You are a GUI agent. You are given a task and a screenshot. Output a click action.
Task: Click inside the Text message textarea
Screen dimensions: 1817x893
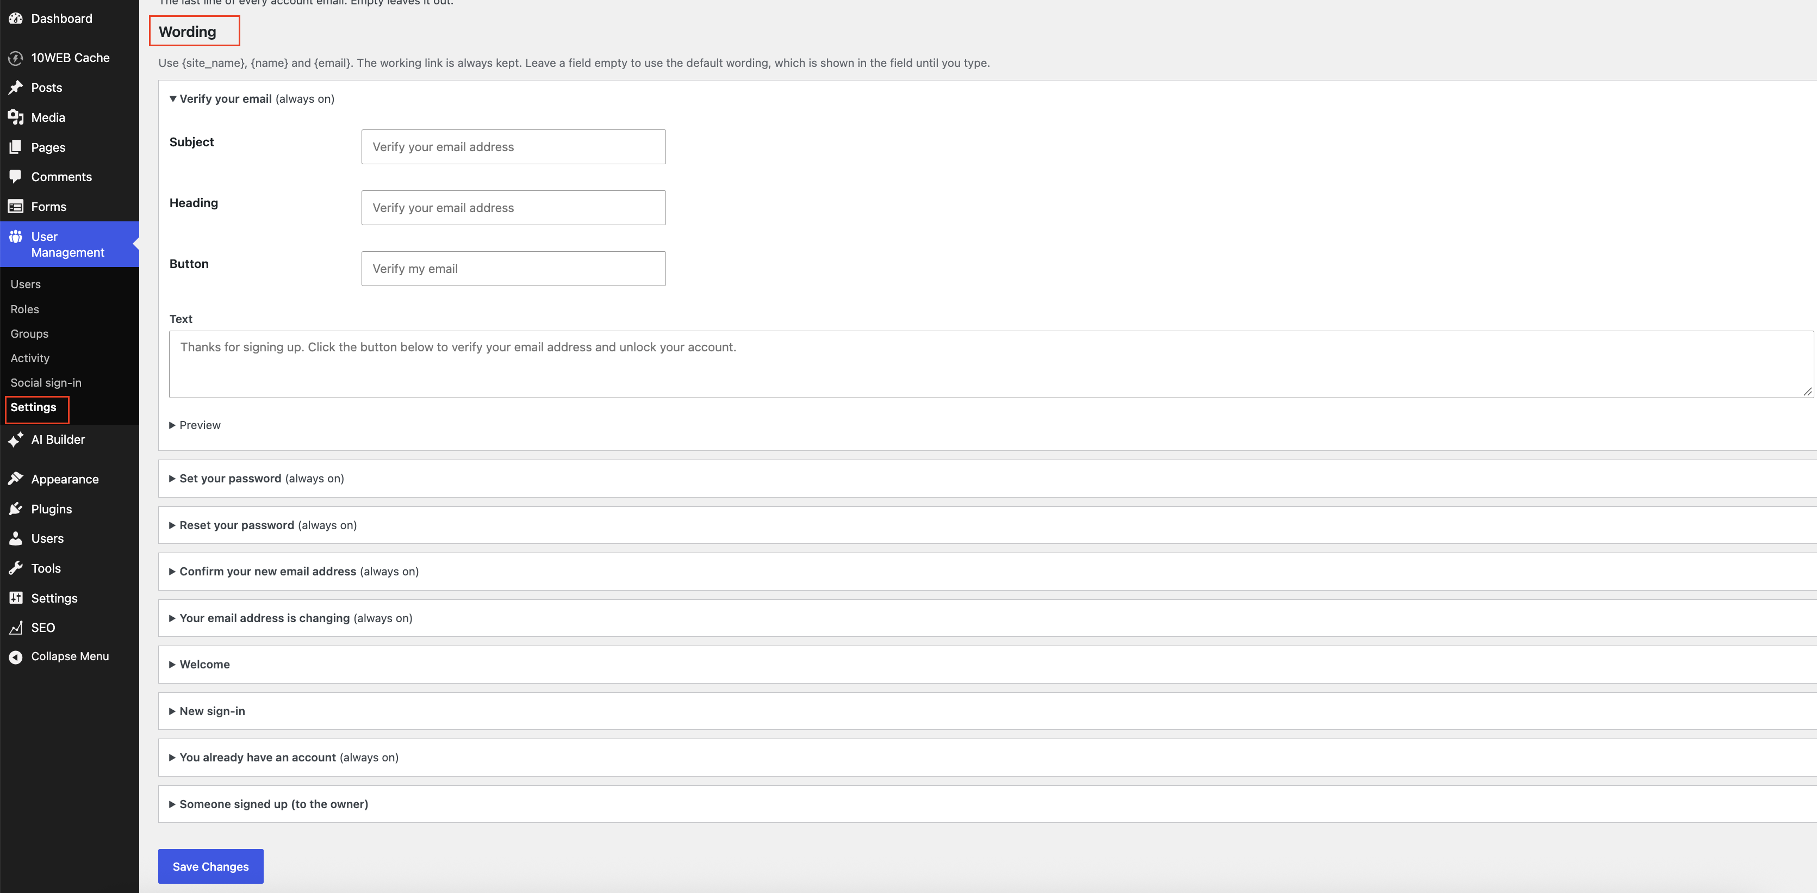point(991,365)
